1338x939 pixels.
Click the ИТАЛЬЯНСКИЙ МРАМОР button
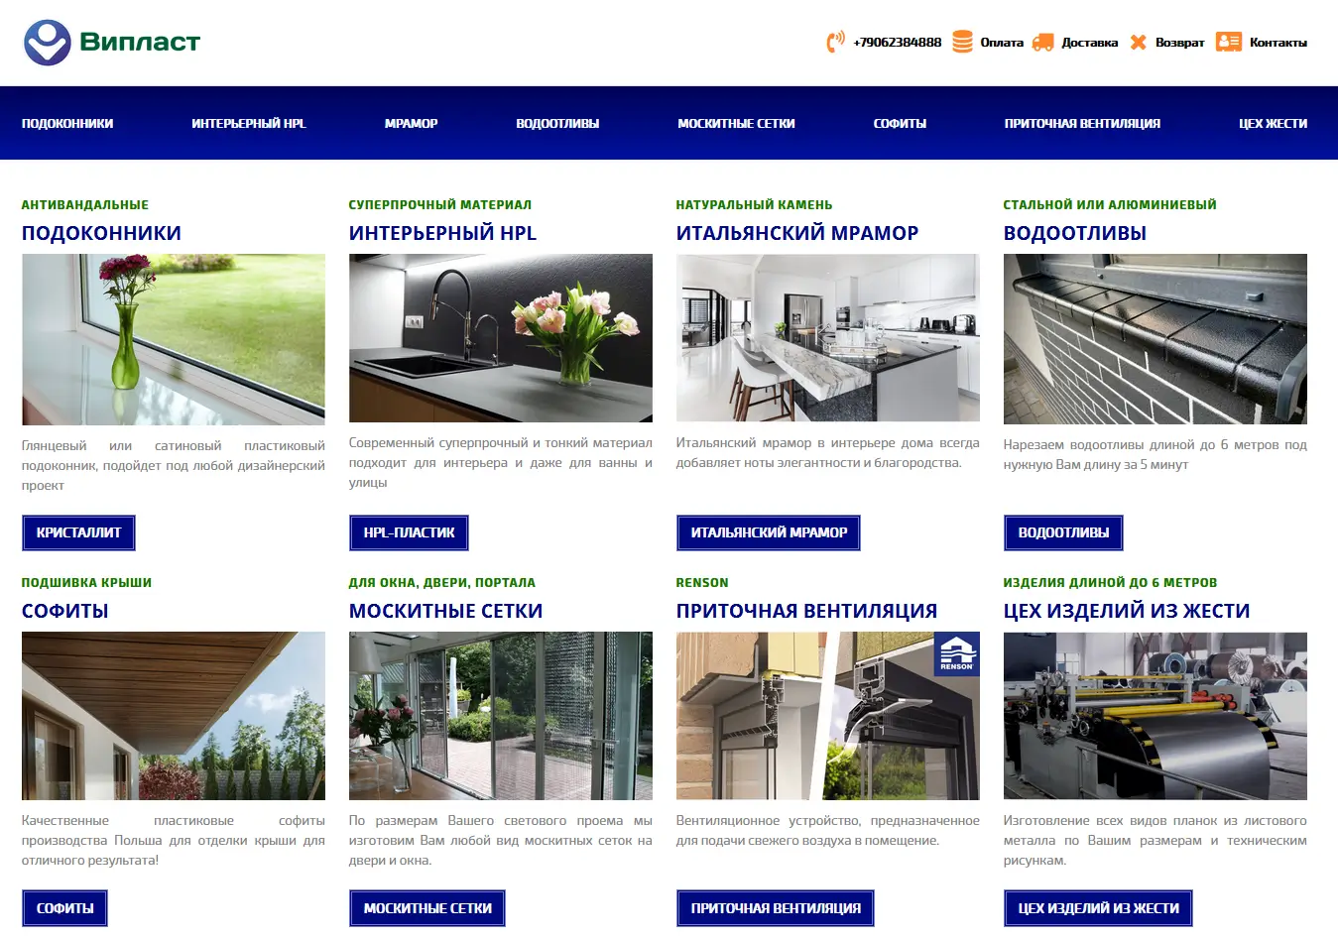(x=769, y=532)
